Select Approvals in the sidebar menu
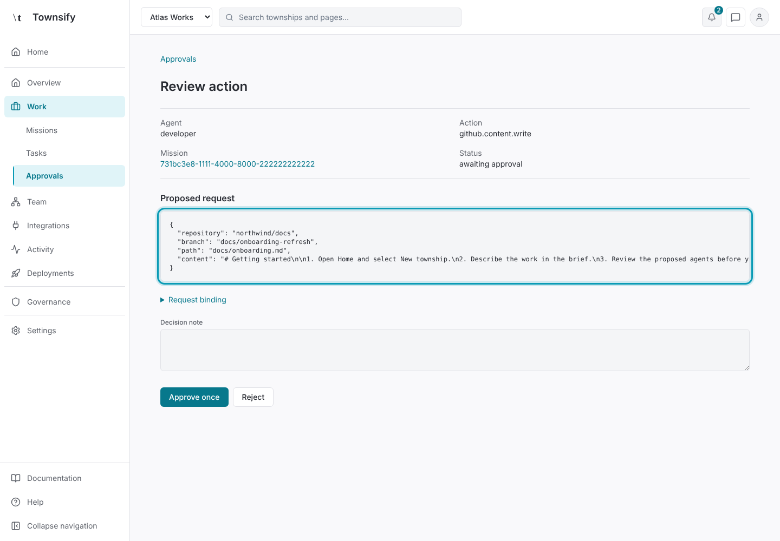 [69, 176]
